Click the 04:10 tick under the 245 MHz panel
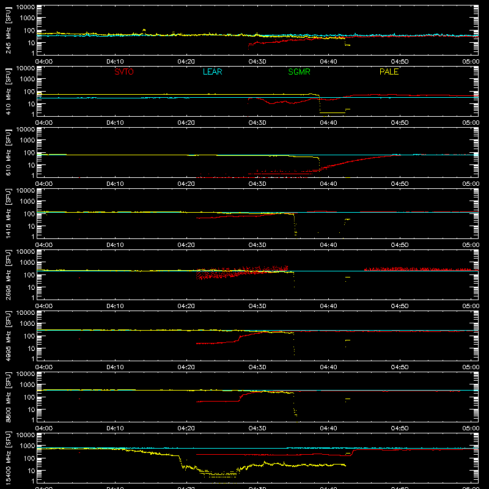 [x=115, y=62]
